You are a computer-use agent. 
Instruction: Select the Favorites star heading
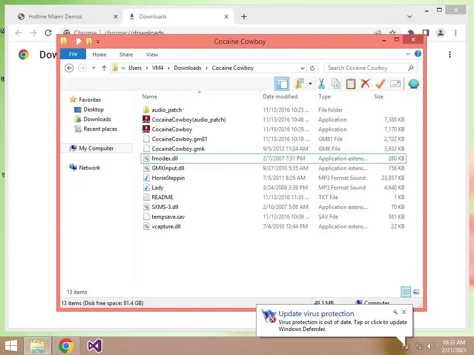pyautogui.click(x=90, y=100)
